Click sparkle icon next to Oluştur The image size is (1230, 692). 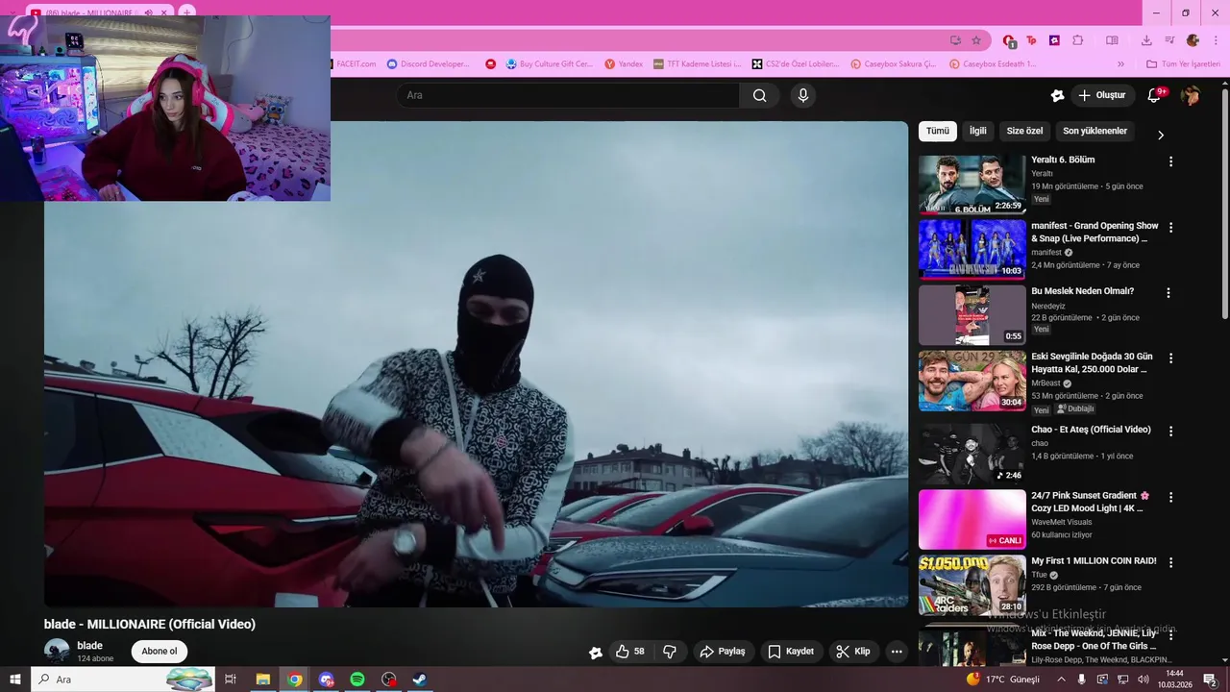click(x=1057, y=95)
